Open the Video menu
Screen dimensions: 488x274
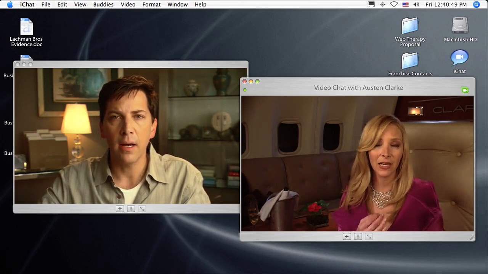(128, 5)
